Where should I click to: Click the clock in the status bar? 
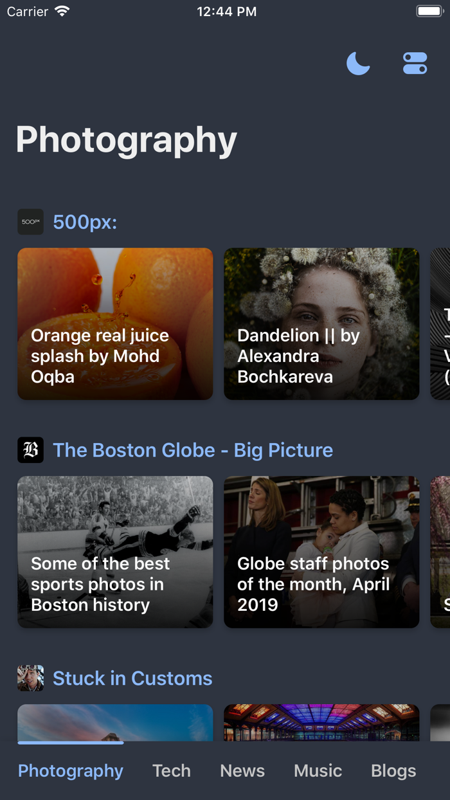(227, 10)
